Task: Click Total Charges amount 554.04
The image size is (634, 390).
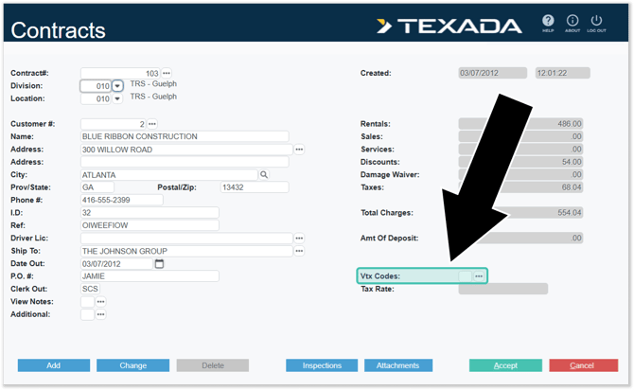Action: [x=520, y=213]
